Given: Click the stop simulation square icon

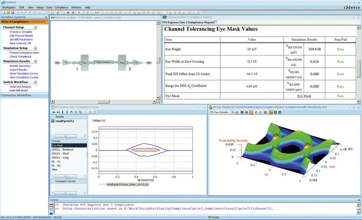Looking at the screenshot, I should click(73, 13).
